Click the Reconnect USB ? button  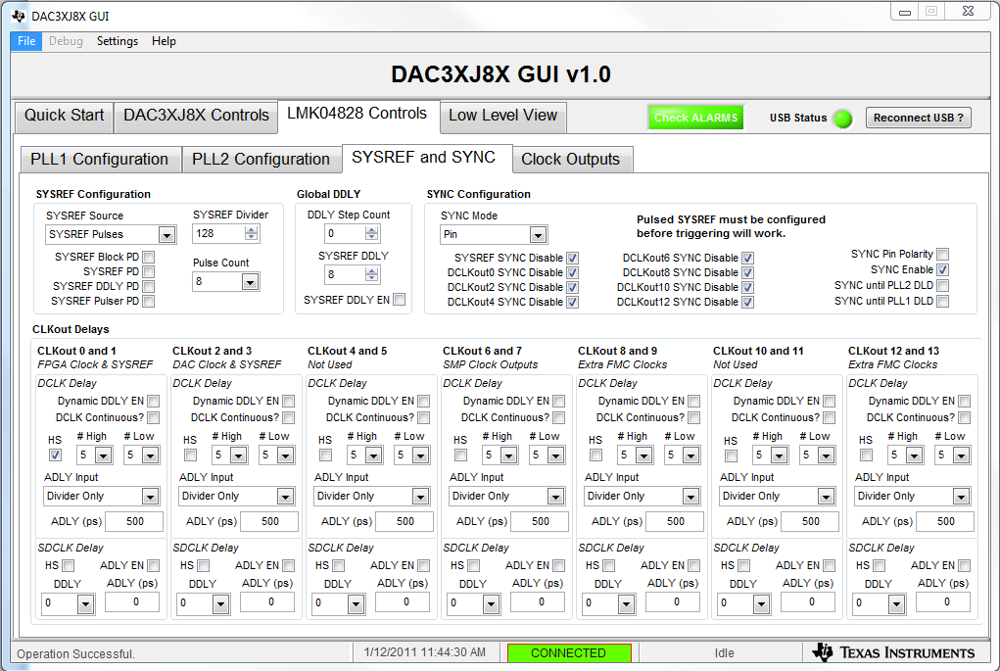(x=919, y=118)
